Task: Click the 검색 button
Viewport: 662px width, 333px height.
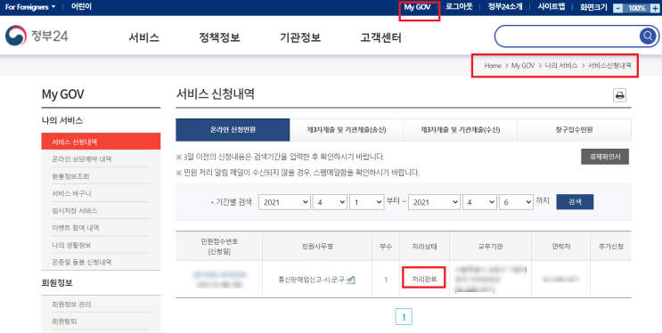Action: coord(575,202)
